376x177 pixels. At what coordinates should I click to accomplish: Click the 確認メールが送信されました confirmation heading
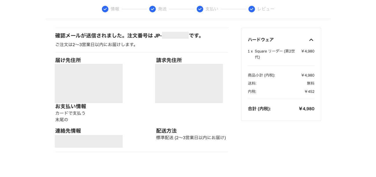[x=128, y=36]
